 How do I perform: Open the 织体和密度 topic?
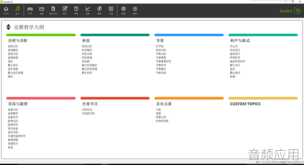[x=162, y=121]
